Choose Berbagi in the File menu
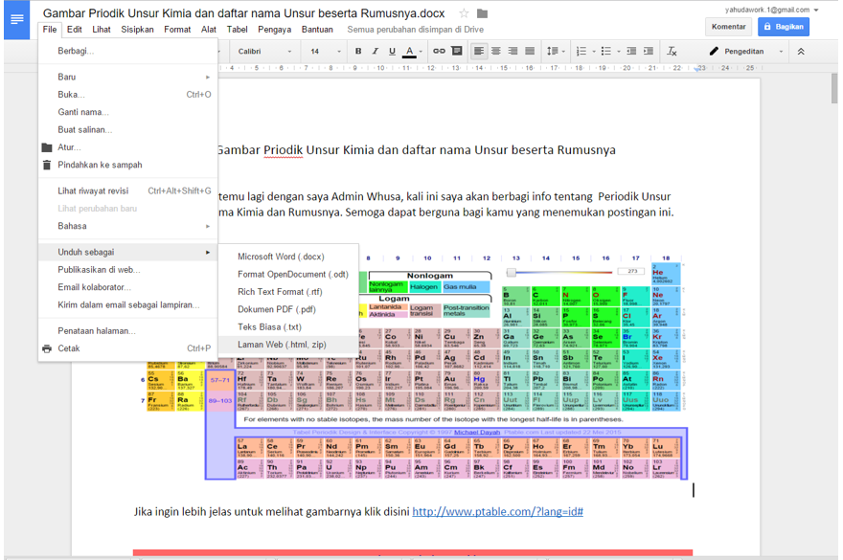The width and height of the screenshot is (843, 560). (128, 51)
